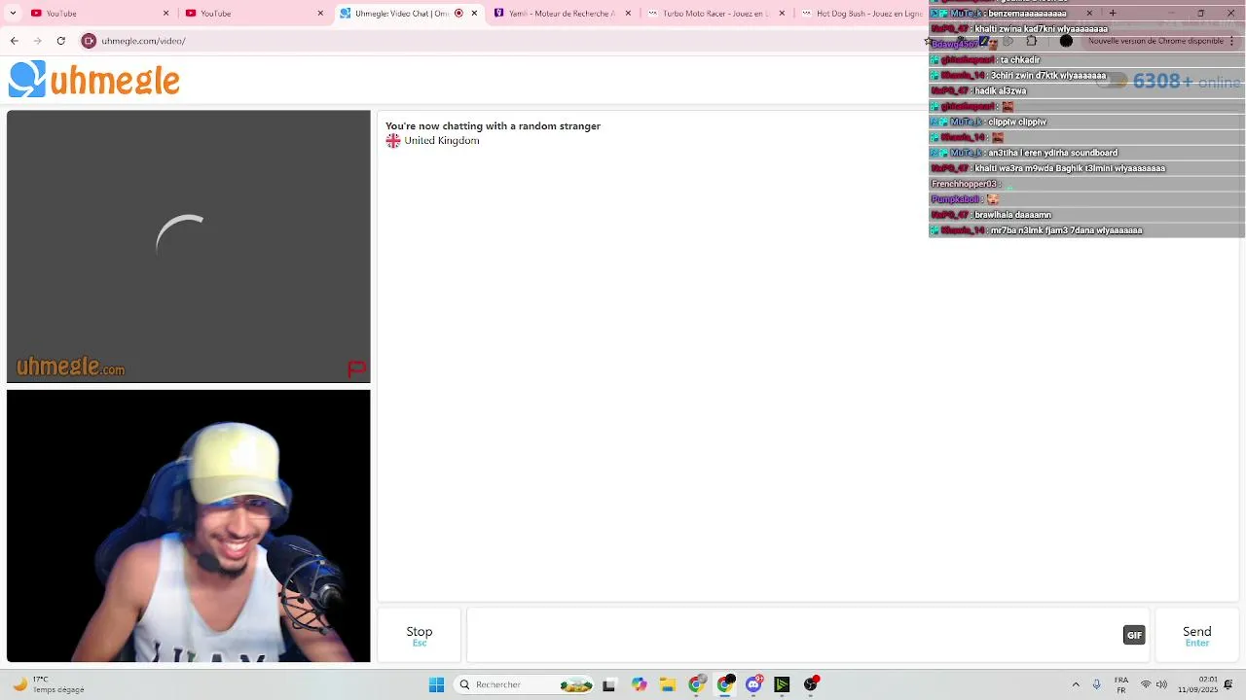Close the Yamli tab
The image size is (1246, 700).
point(628,14)
